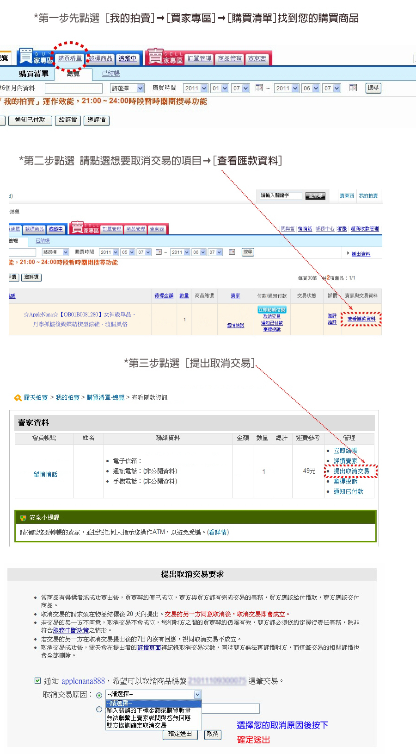Open the 已結帳 sub-tab

tap(111, 74)
